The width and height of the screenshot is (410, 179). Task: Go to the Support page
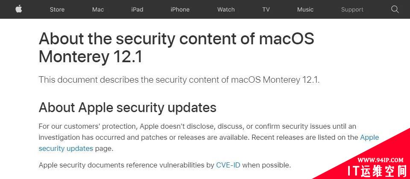coord(352,10)
